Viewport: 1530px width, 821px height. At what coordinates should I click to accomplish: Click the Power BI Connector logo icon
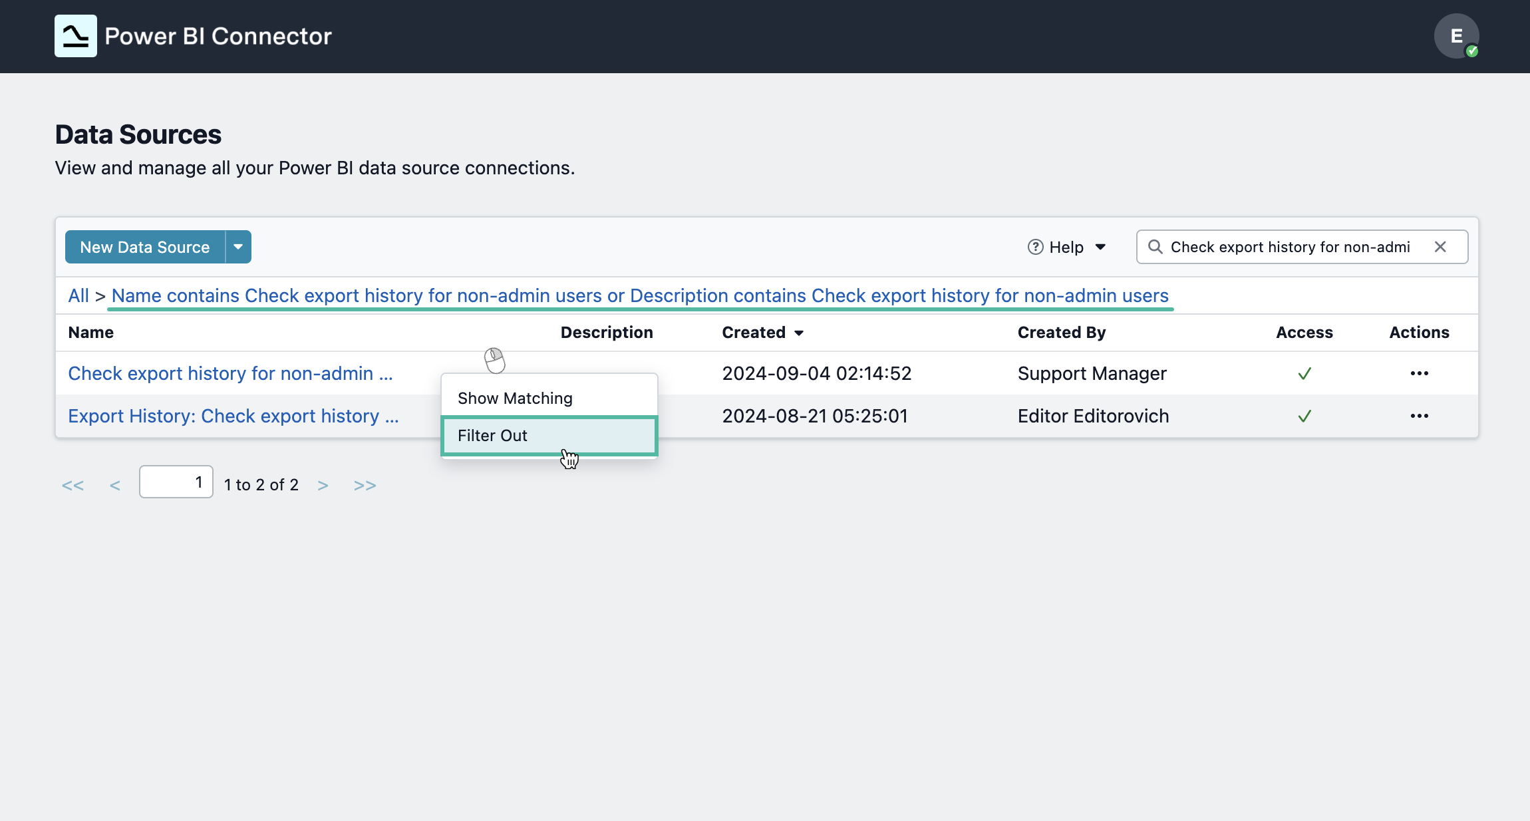point(76,36)
